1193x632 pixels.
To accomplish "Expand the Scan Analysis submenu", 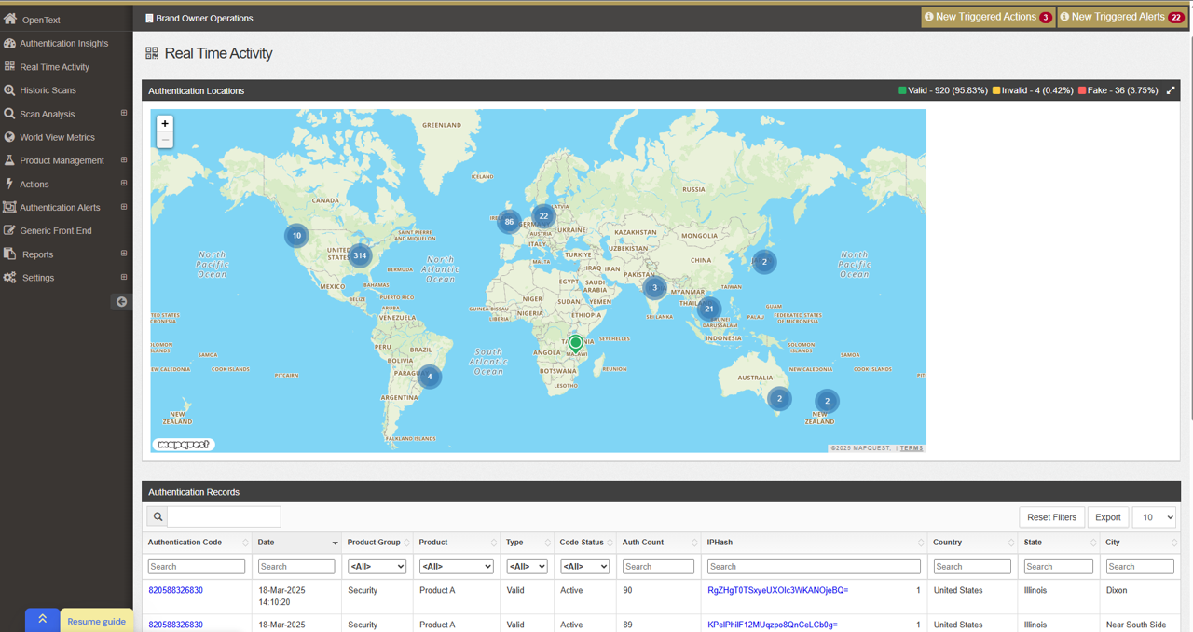I will 124,113.
